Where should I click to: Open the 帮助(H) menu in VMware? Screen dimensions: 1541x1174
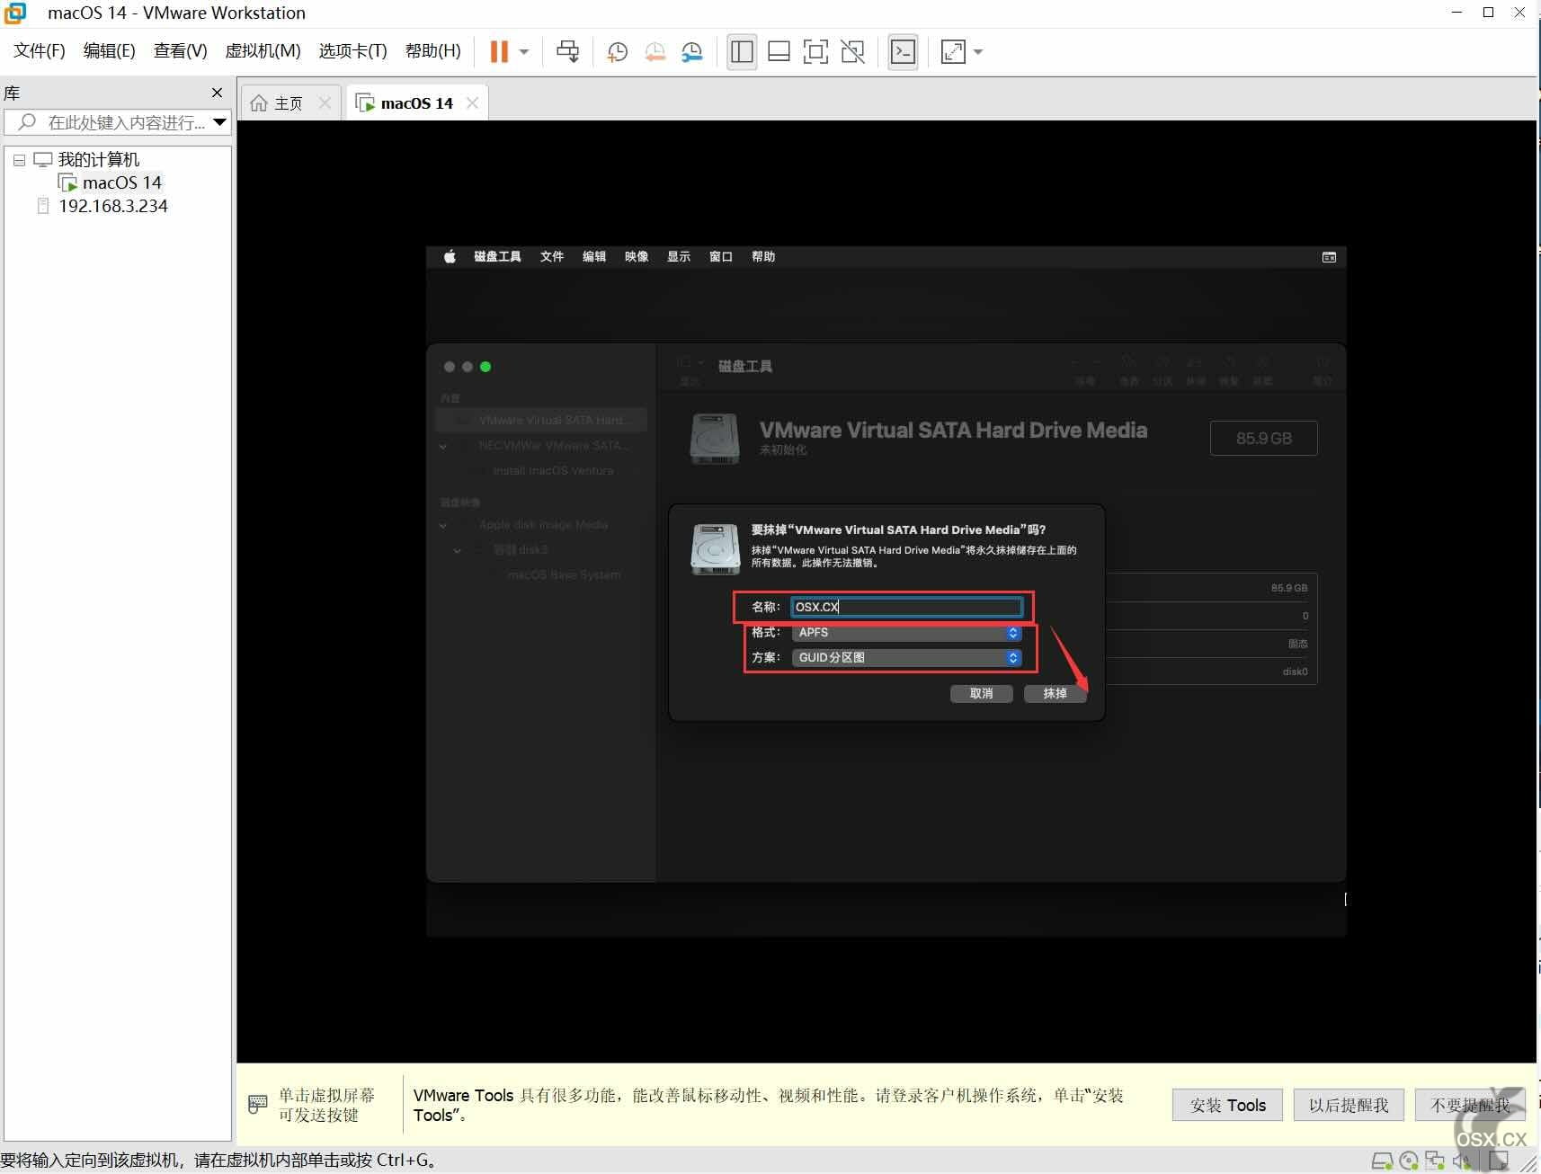pos(432,51)
